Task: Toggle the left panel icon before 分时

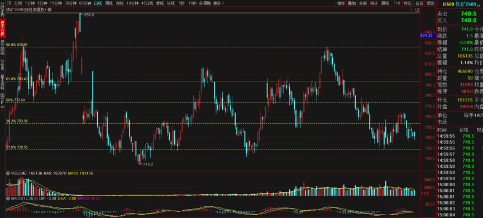Action: click(x=9, y=3)
